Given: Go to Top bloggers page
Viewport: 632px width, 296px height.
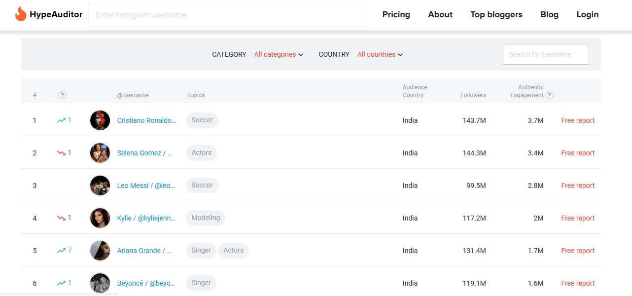Looking at the screenshot, I should pyautogui.click(x=496, y=14).
